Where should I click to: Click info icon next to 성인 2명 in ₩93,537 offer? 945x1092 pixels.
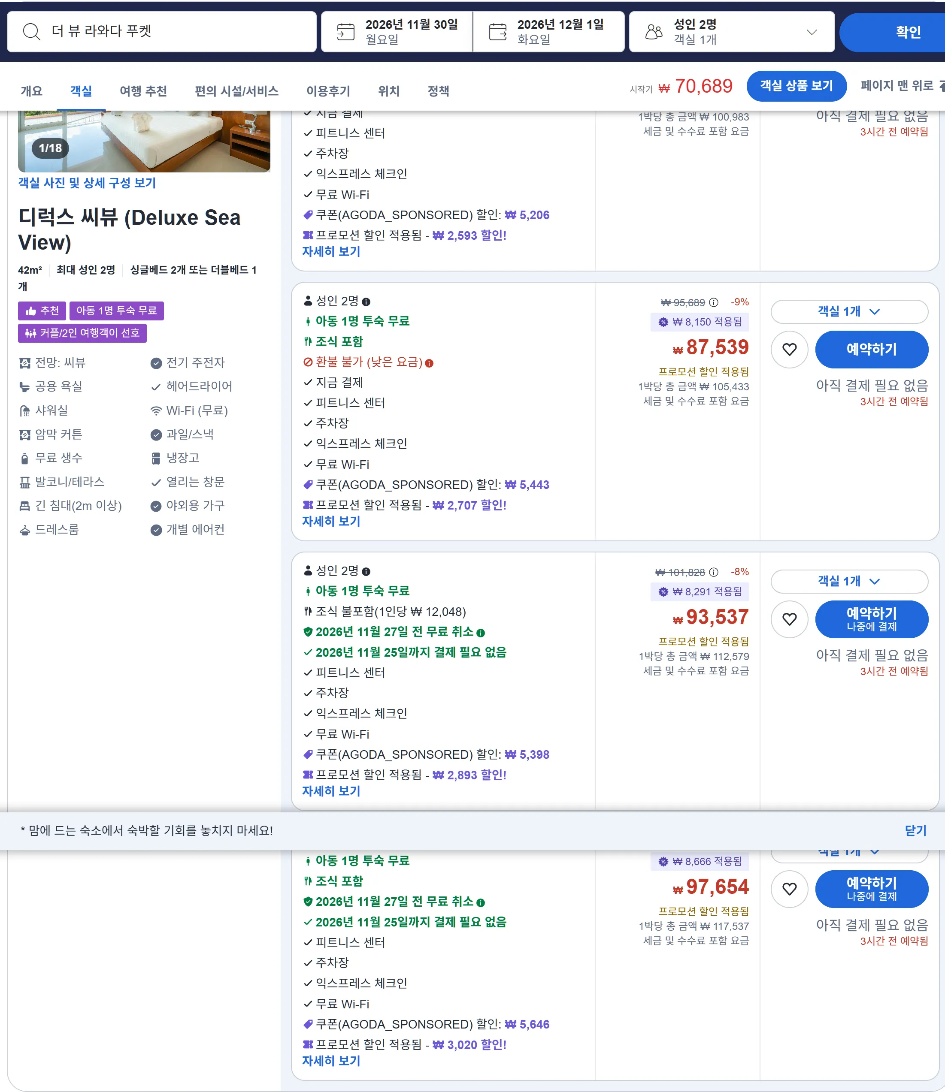tap(366, 572)
